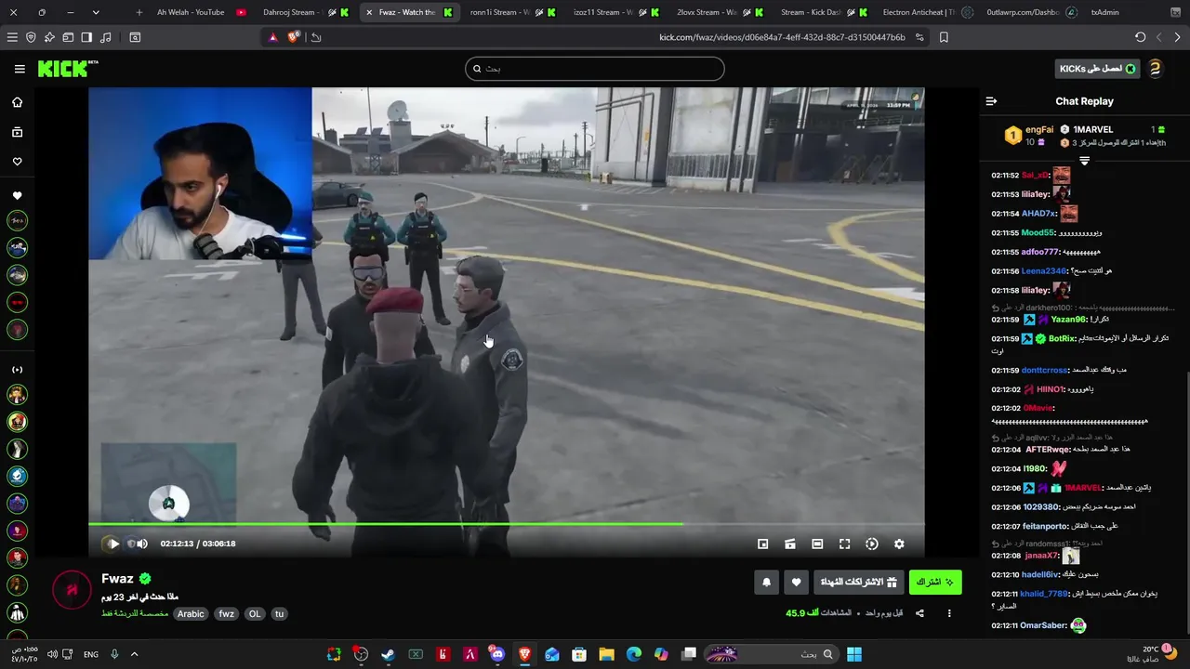Seek the video using the green progress bar
Viewport: 1190px width, 669px height.
[507, 524]
